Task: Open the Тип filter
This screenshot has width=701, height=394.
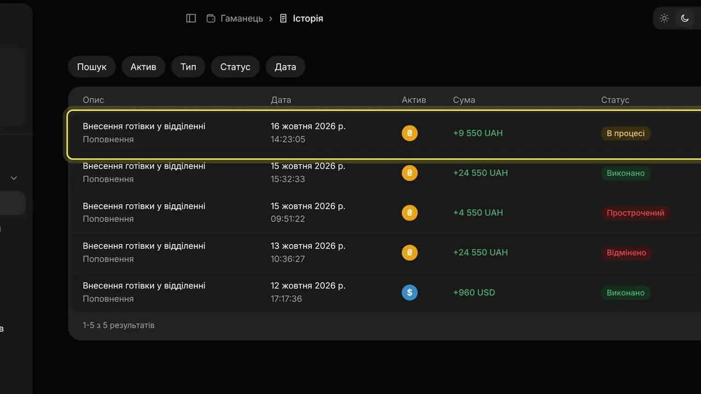Action: [x=188, y=67]
